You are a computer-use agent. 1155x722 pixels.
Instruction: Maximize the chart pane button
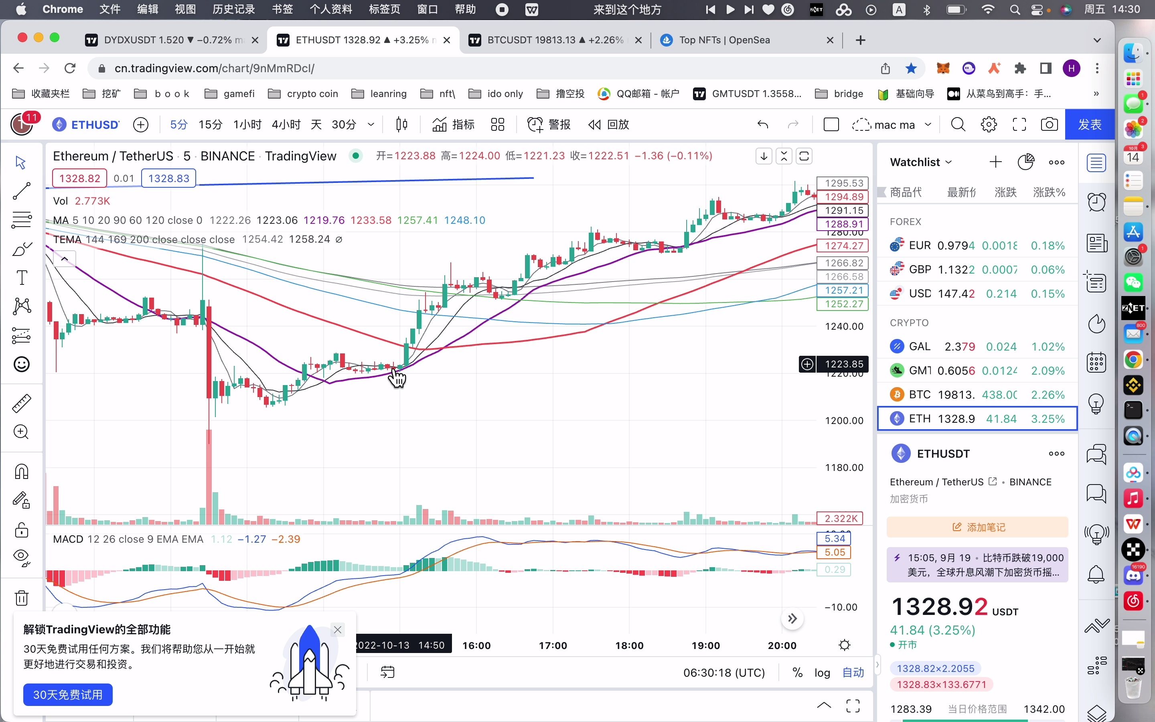pos(804,156)
